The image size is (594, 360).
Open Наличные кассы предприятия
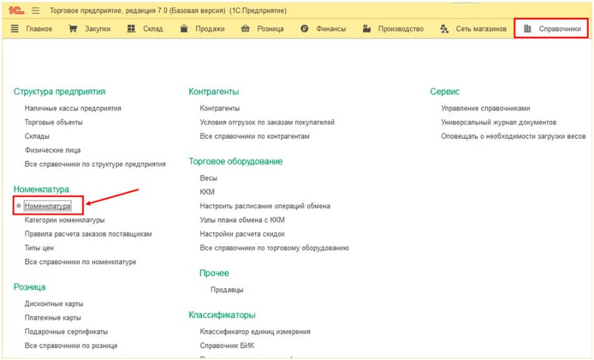(73, 108)
